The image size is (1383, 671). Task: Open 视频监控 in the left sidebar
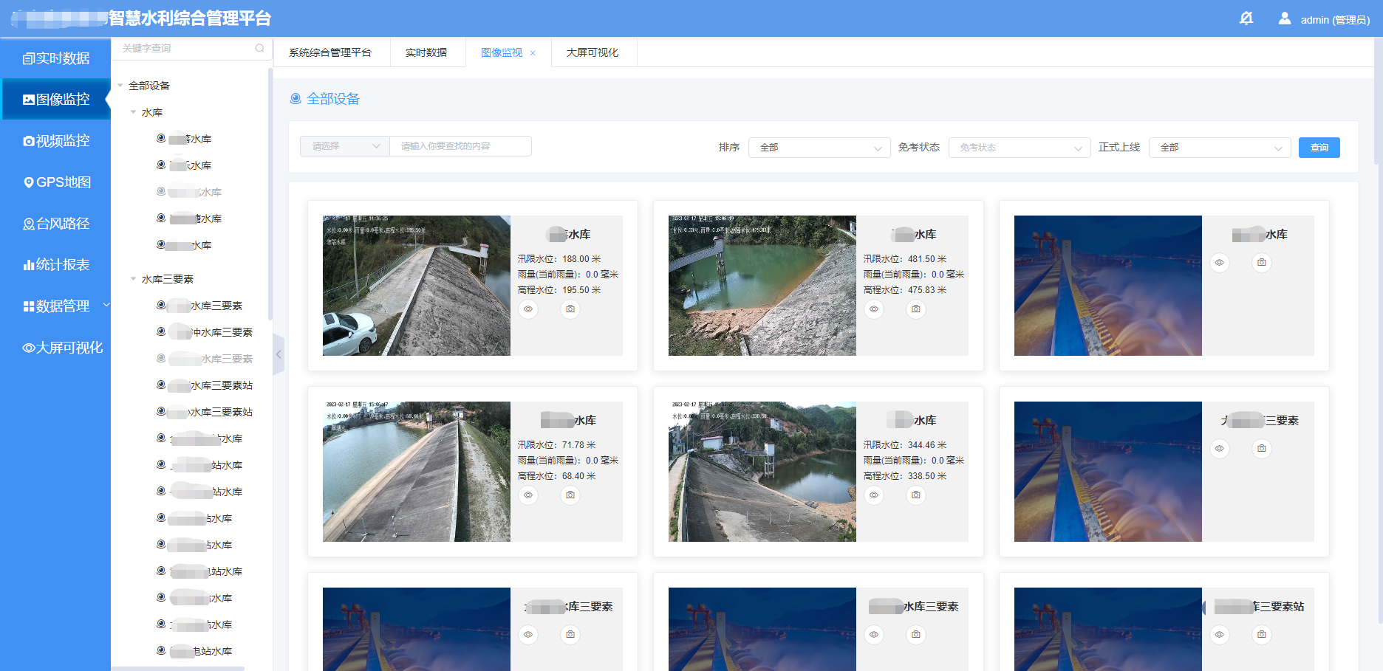coord(56,140)
